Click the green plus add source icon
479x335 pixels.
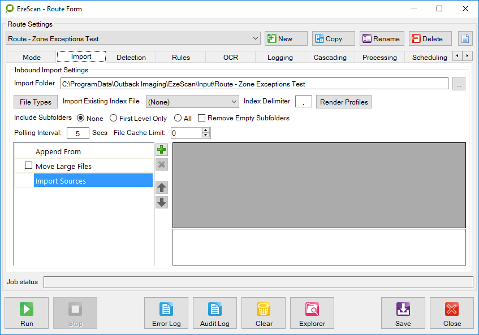click(162, 150)
